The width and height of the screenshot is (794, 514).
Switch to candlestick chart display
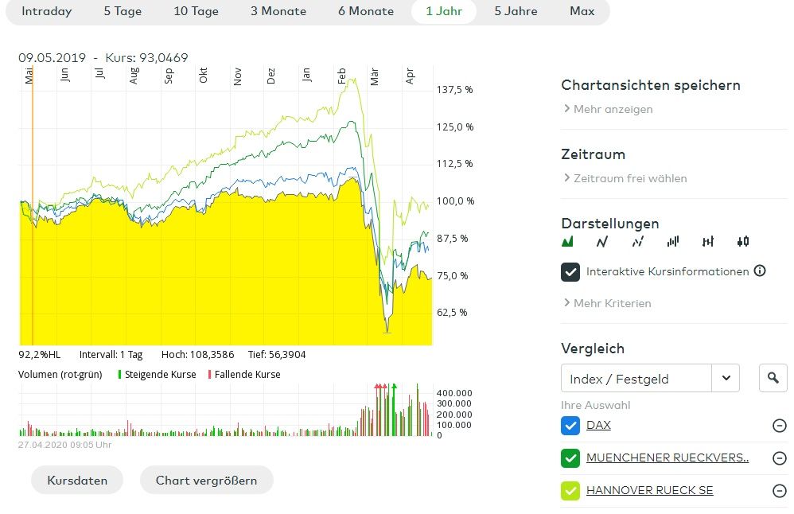pos(743,242)
